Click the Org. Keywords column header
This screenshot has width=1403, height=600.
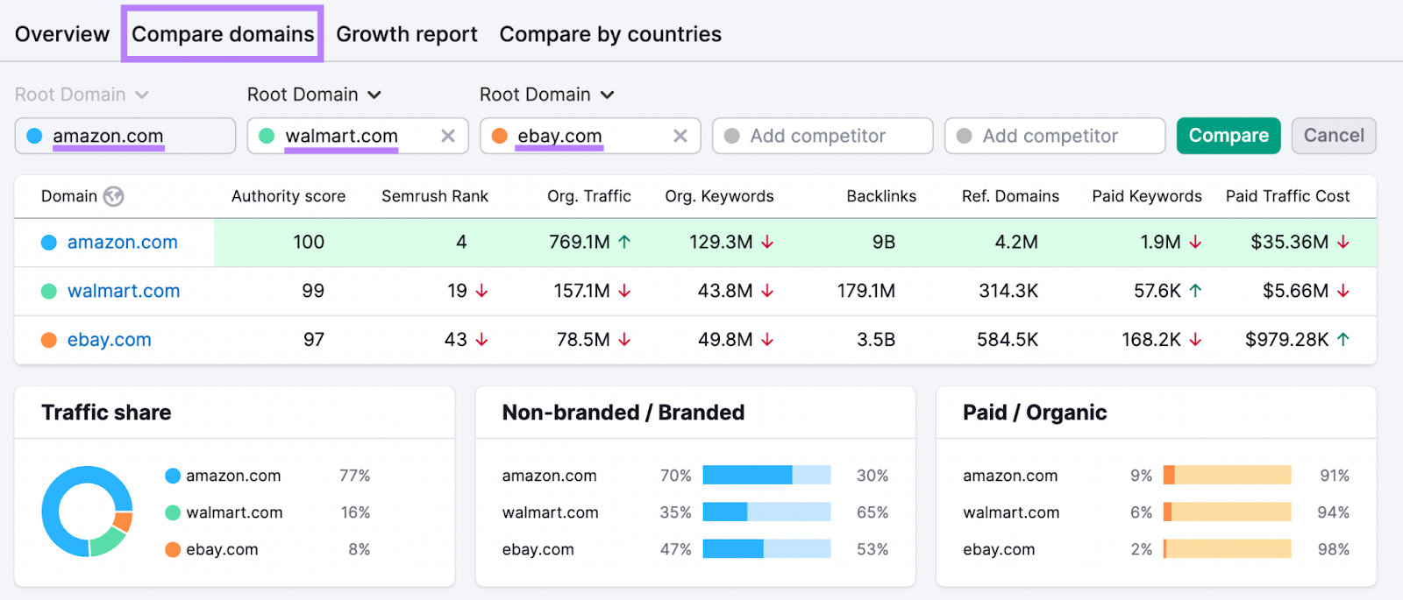(x=719, y=196)
